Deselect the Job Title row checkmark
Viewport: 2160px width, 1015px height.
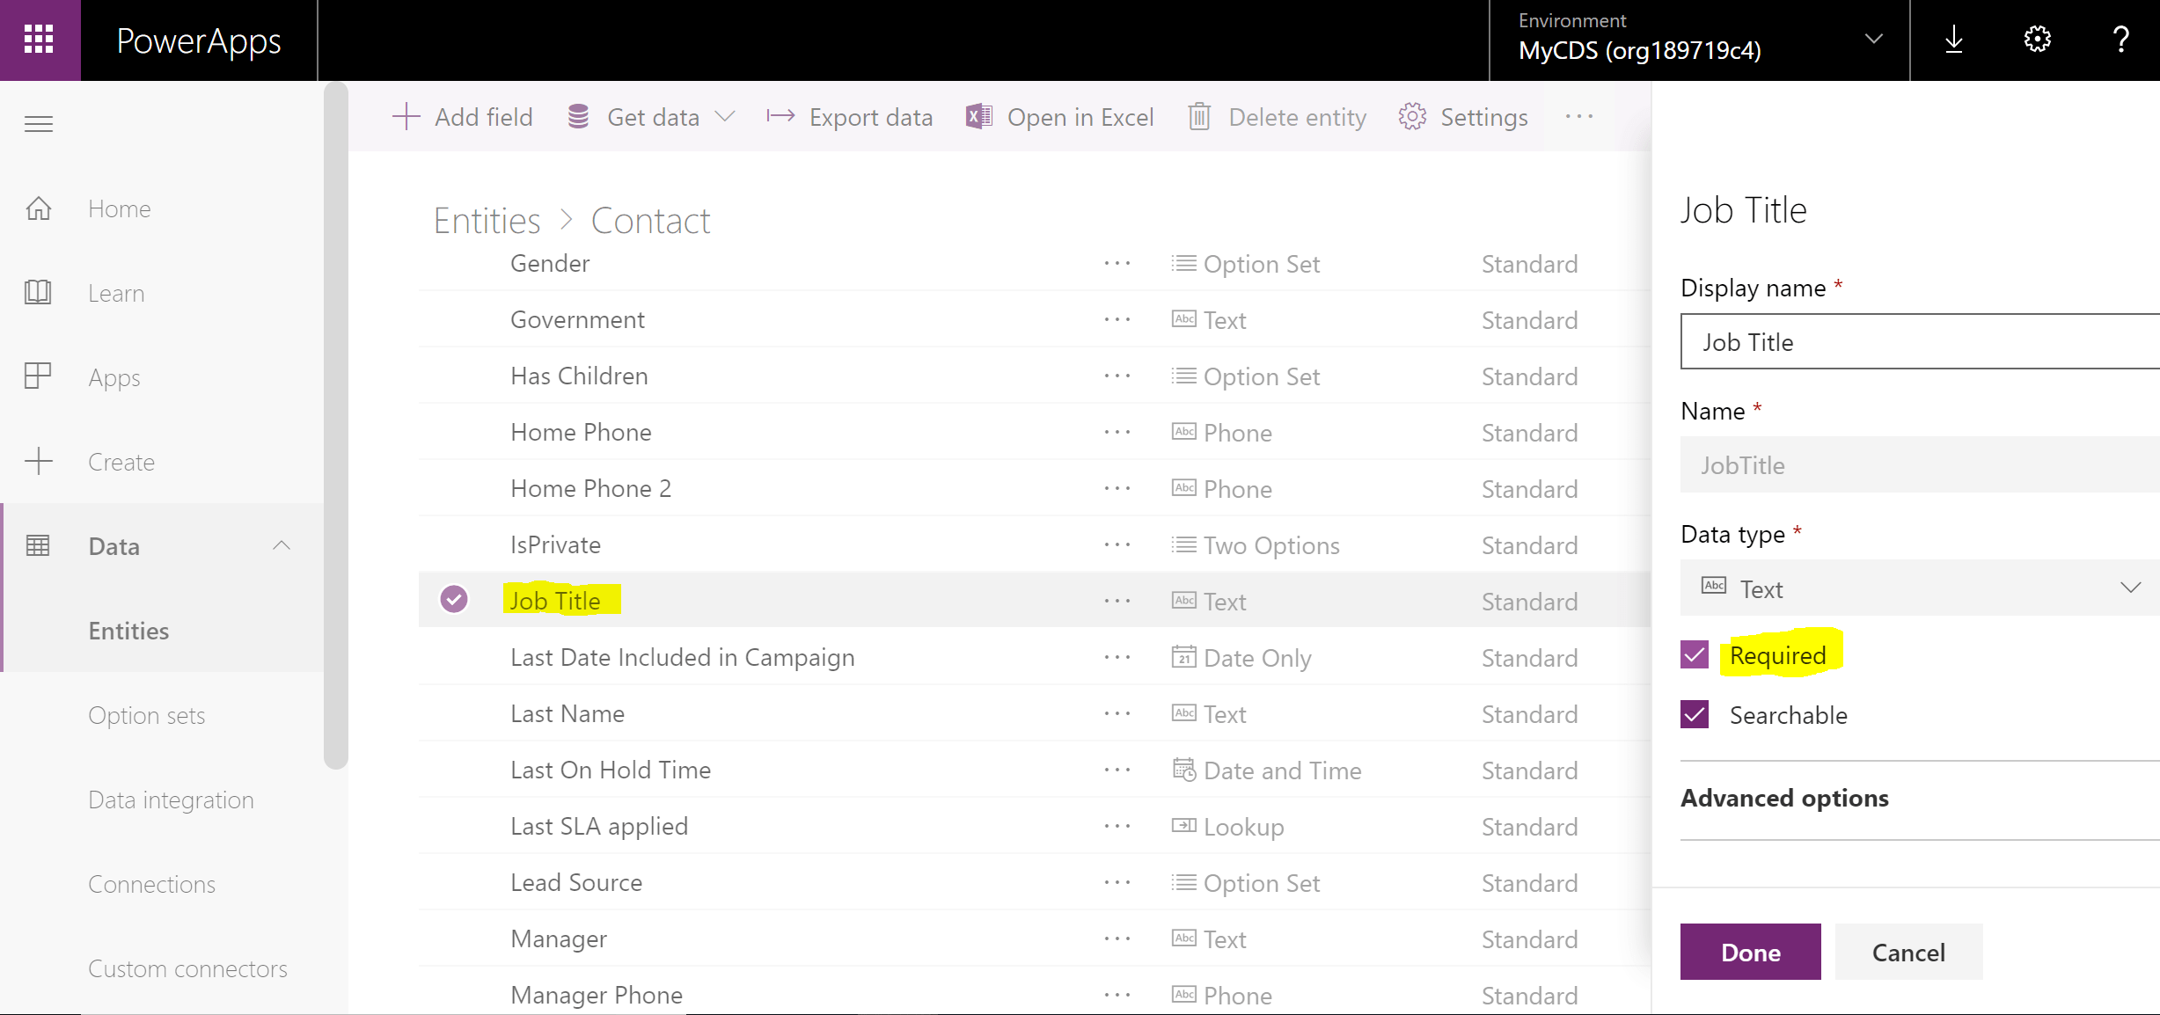pyautogui.click(x=454, y=600)
